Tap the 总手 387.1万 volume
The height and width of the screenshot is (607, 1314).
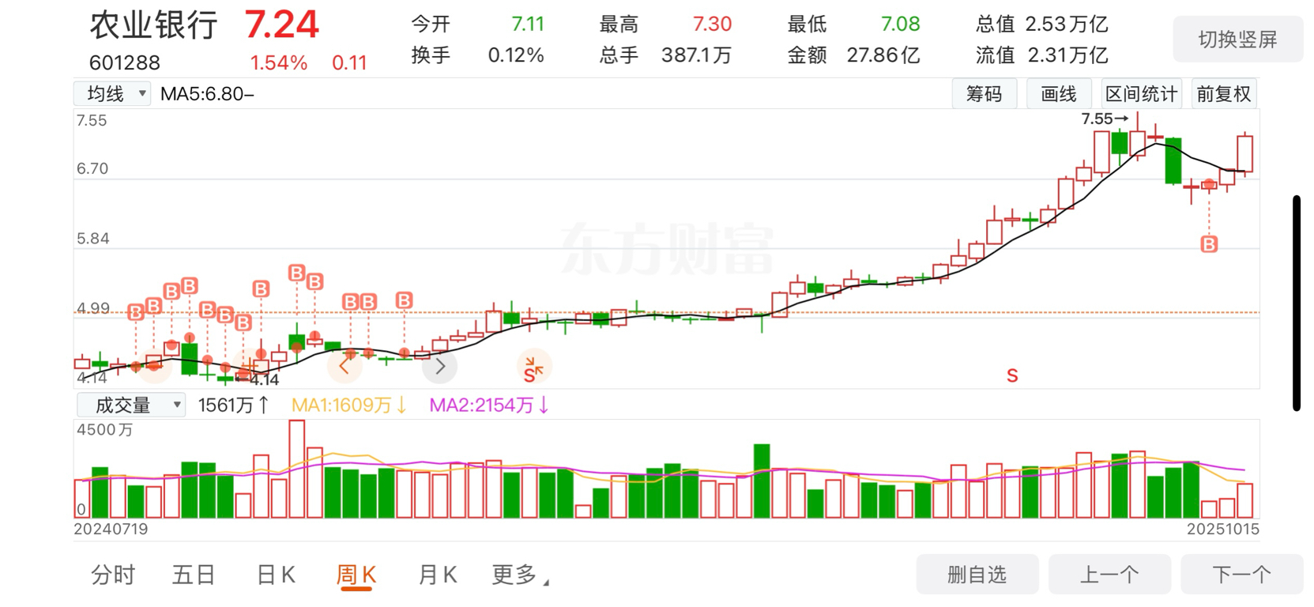tap(665, 55)
